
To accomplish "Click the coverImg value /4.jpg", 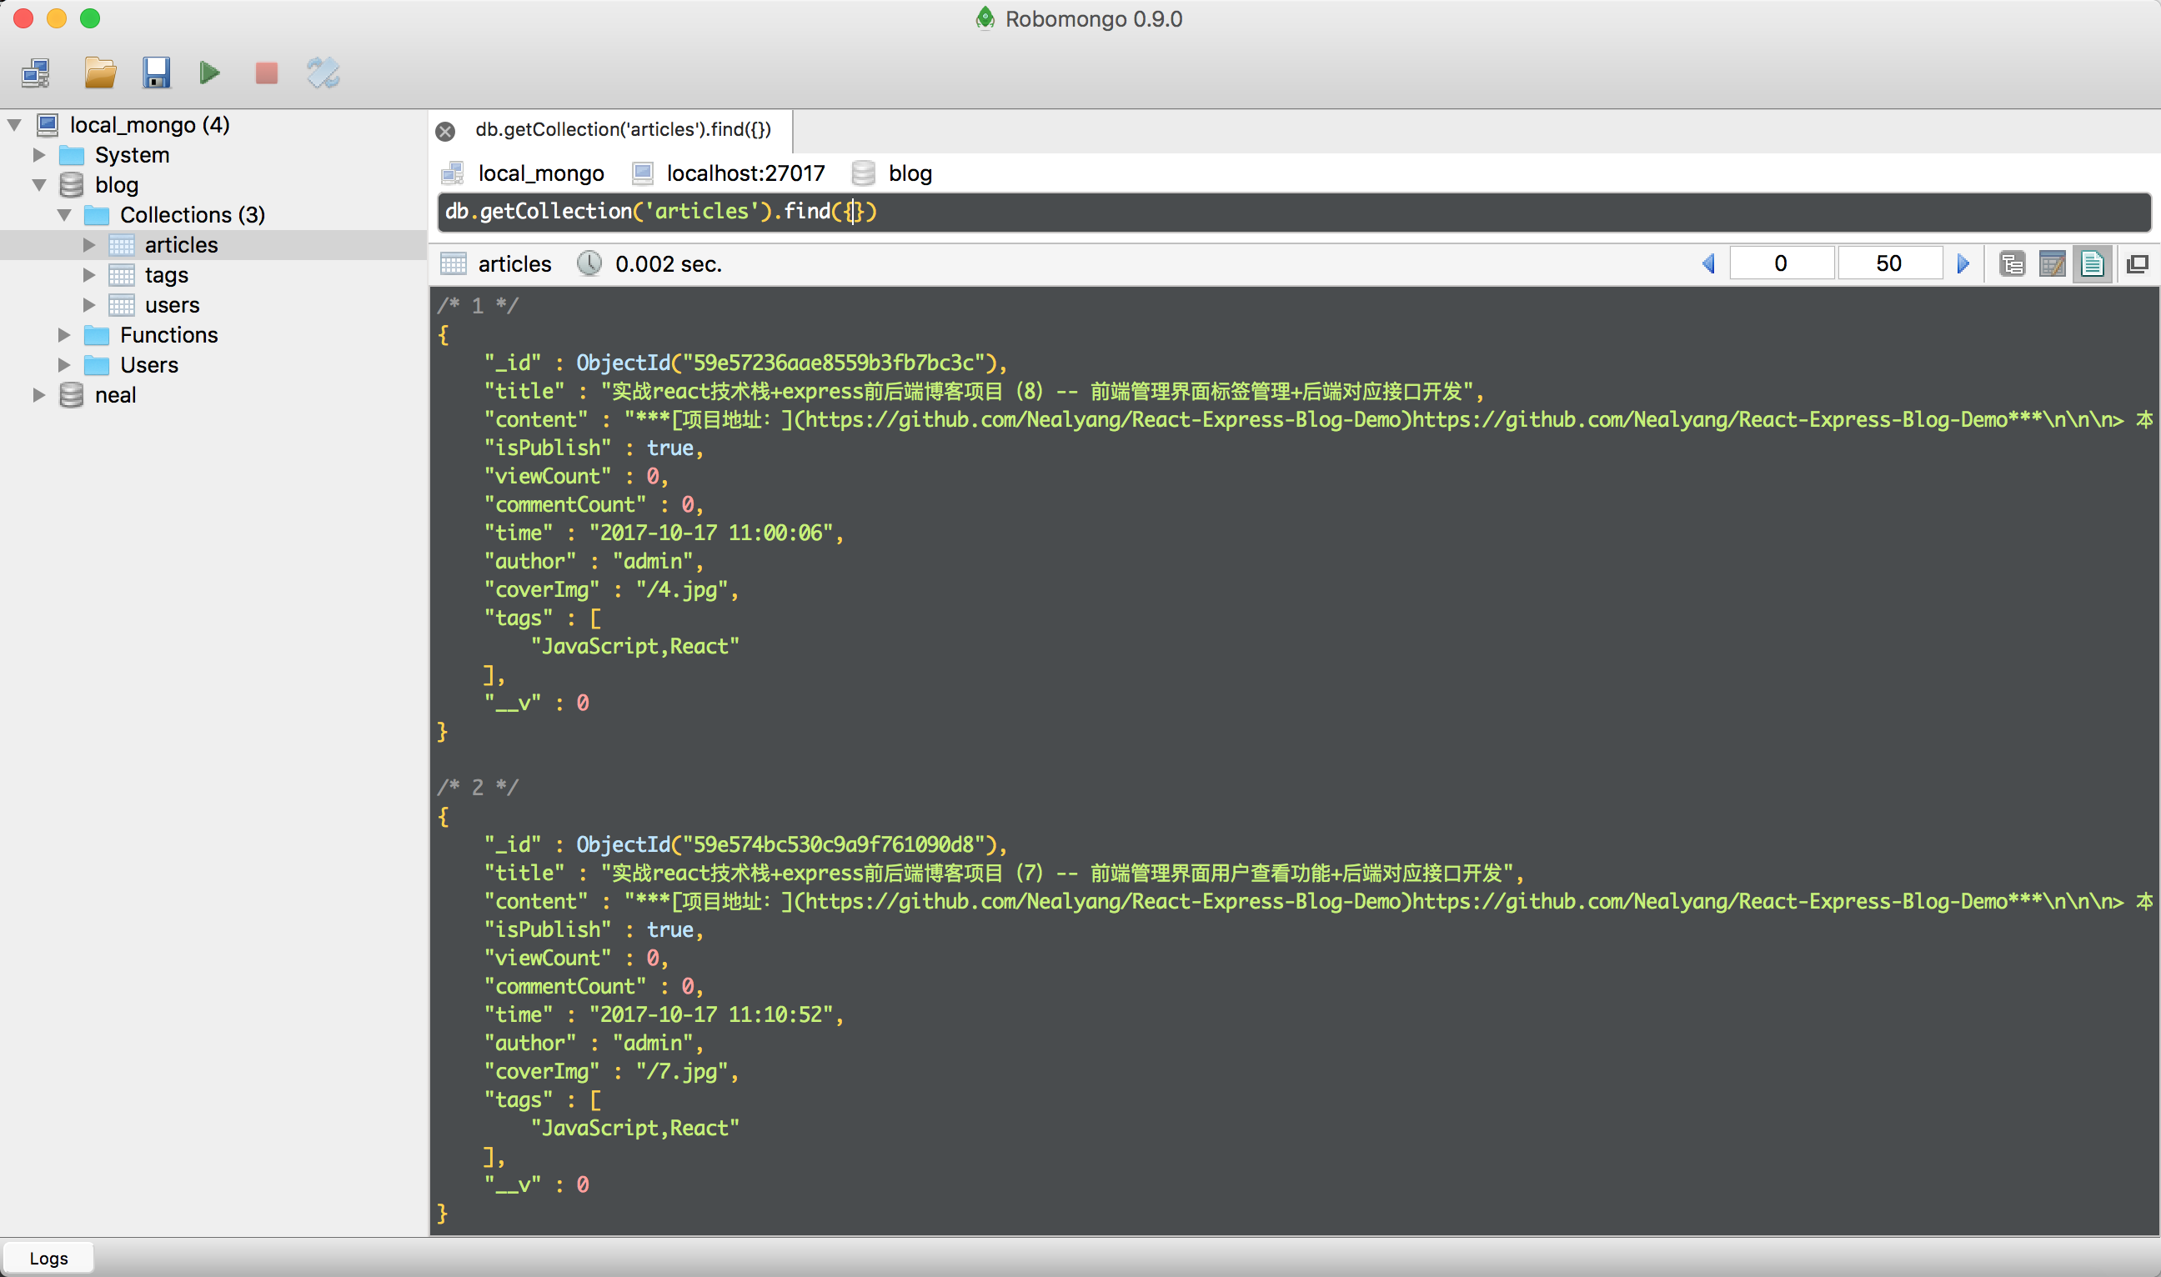I will (x=682, y=590).
